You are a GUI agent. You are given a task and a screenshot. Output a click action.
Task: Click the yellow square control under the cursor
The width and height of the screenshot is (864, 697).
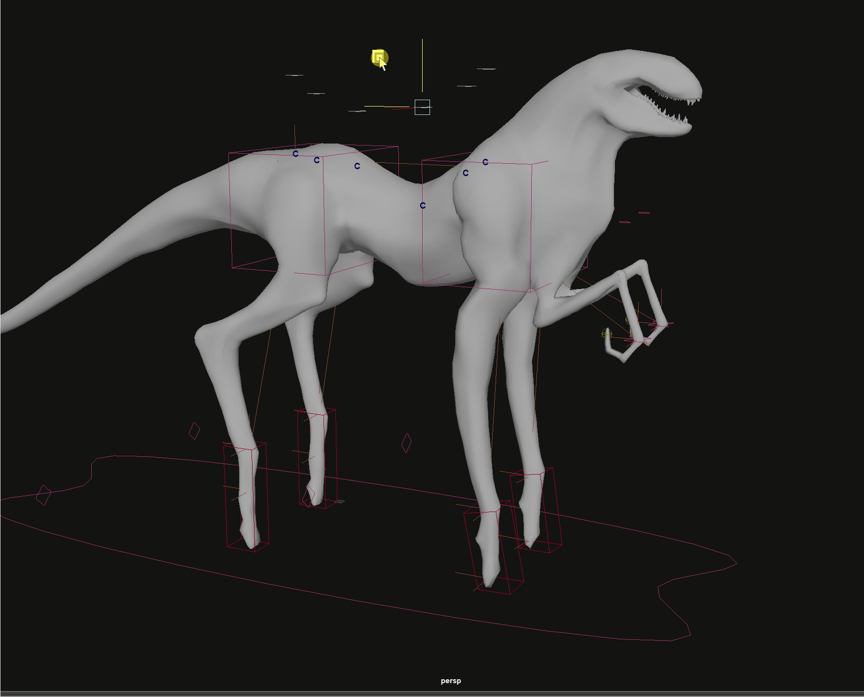coord(378,57)
